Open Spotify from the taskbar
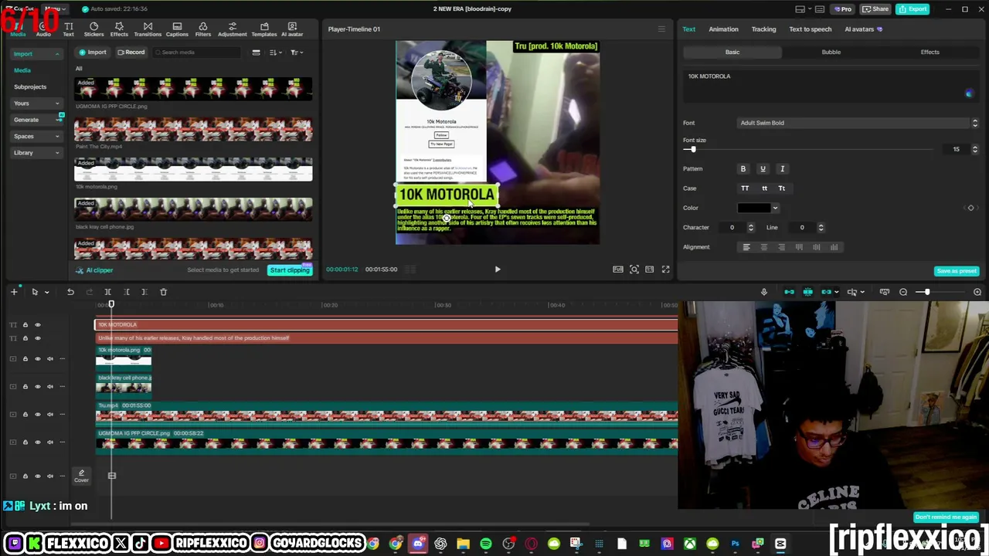The height and width of the screenshot is (556, 989). [x=486, y=544]
